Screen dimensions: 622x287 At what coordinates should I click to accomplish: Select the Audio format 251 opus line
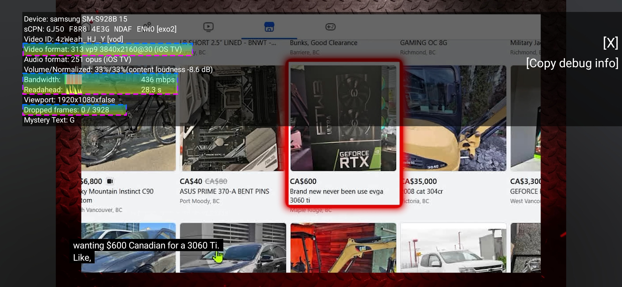pos(77,60)
